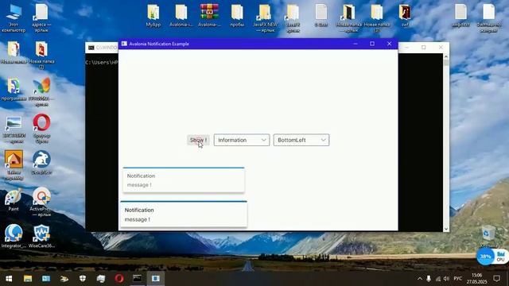This screenshot has width=509, height=286.
Task: Select the WiseCare365 desktop shortcut
Action: [41, 236]
